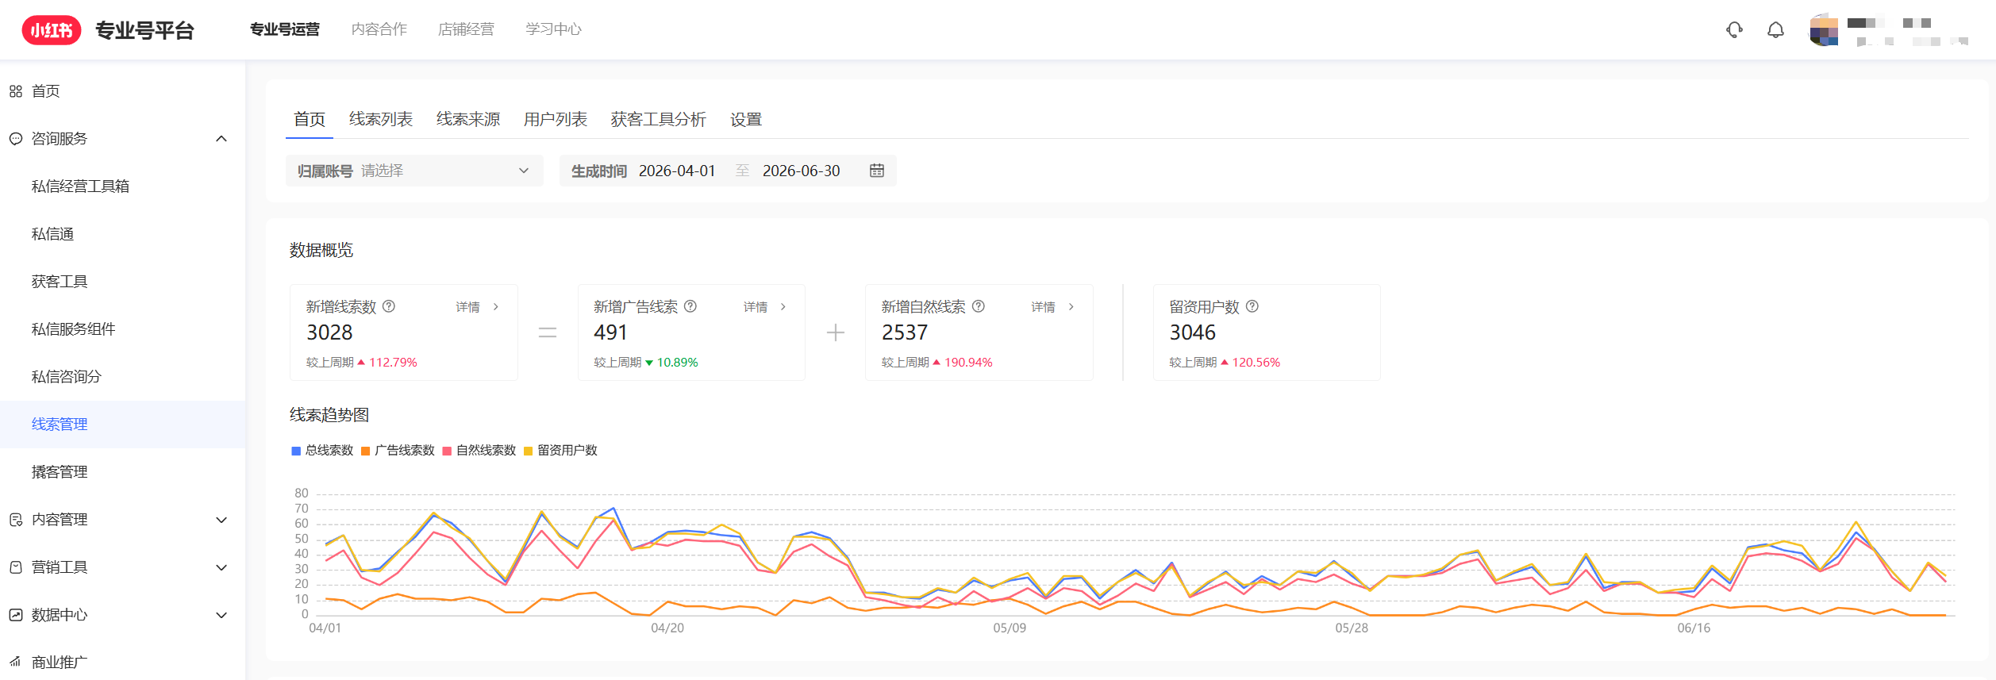The image size is (1996, 680).
Task: Click the 商业推广 bar chart icon
Action: coord(16,663)
